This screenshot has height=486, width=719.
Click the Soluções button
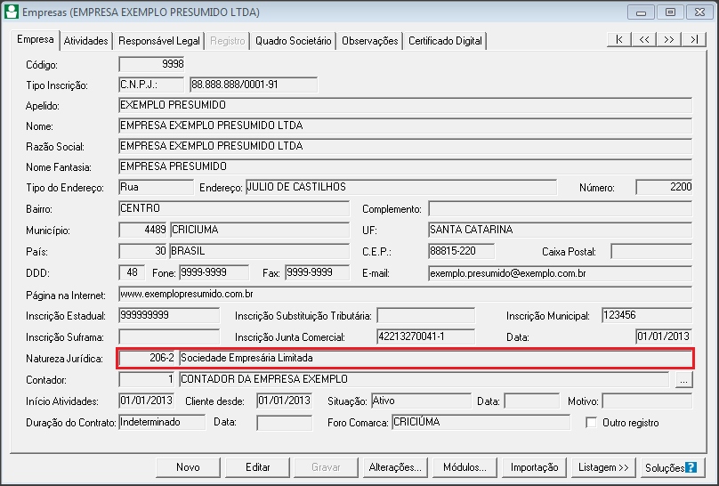pos(672,467)
